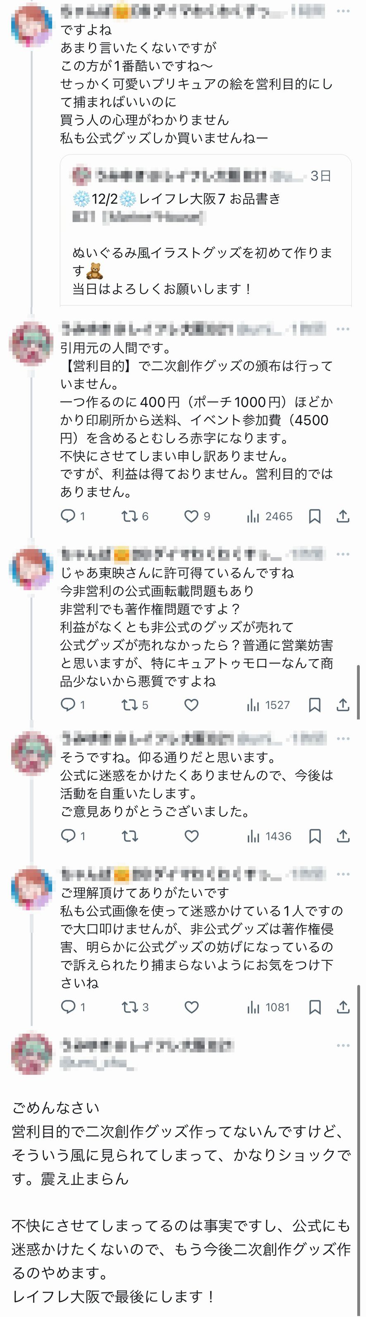The height and width of the screenshot is (1317, 366).
Task: Open more options on the final ごめんなさい tweet
Action: tap(343, 1045)
